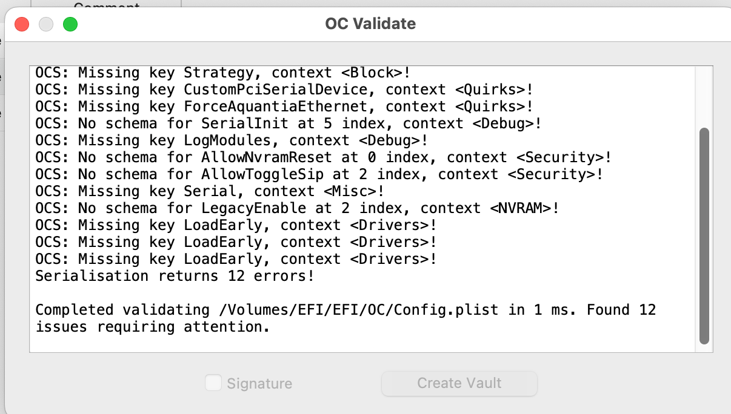This screenshot has width=731, height=414.
Task: Enable the Signature checkbox
Action: [213, 383]
